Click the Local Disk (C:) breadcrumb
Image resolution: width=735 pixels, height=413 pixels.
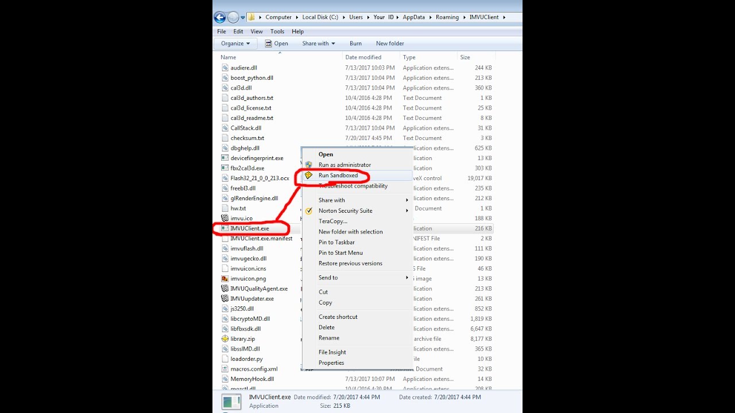click(x=320, y=17)
